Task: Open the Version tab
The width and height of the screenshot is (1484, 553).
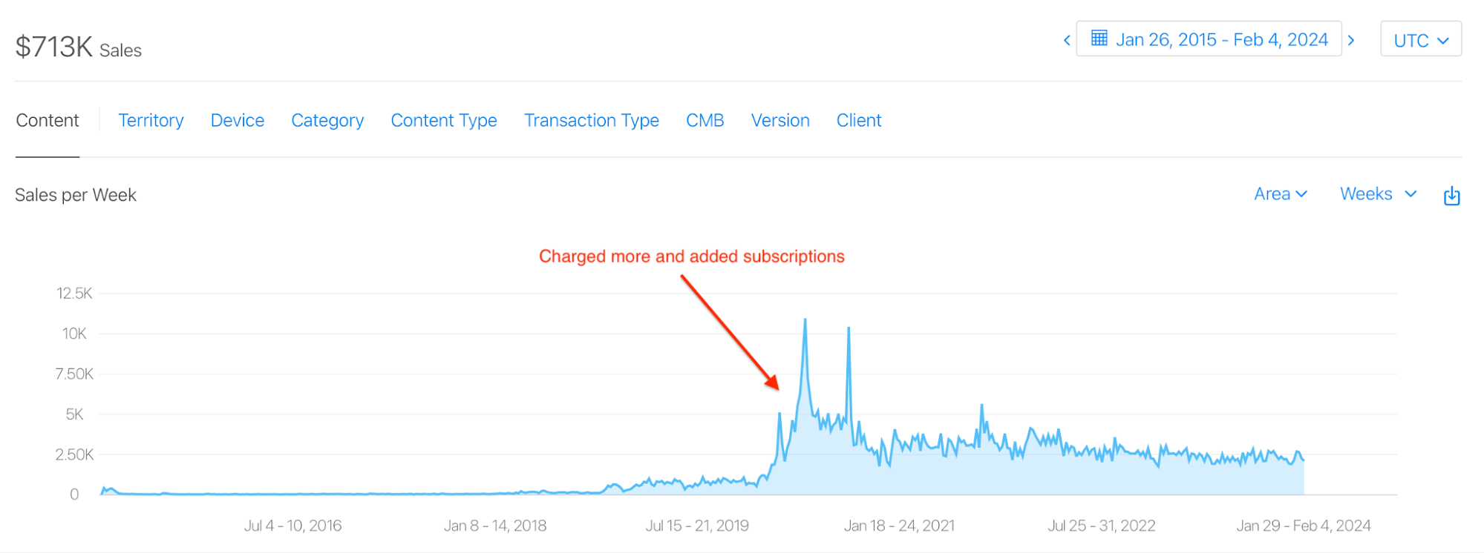Action: click(780, 121)
